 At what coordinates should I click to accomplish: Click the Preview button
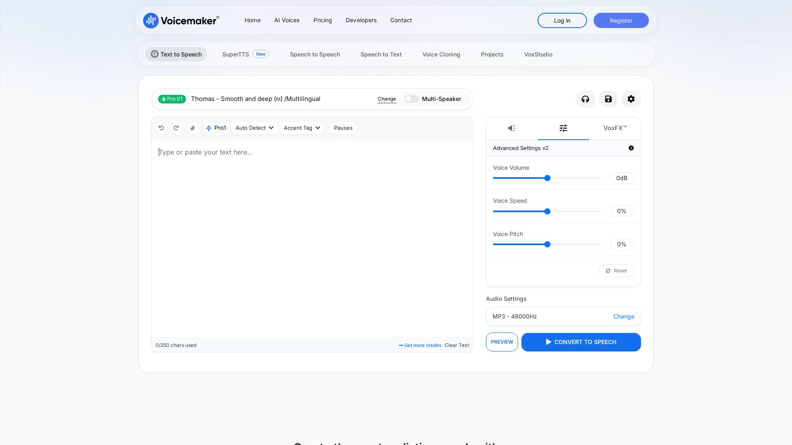[502, 342]
